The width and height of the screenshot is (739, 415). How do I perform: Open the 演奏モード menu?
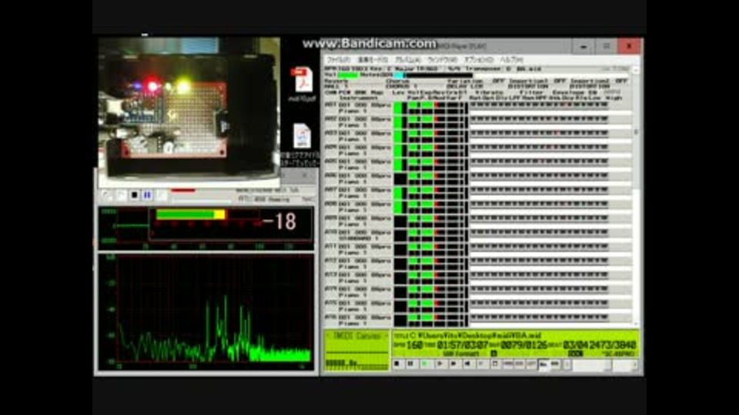[373, 60]
